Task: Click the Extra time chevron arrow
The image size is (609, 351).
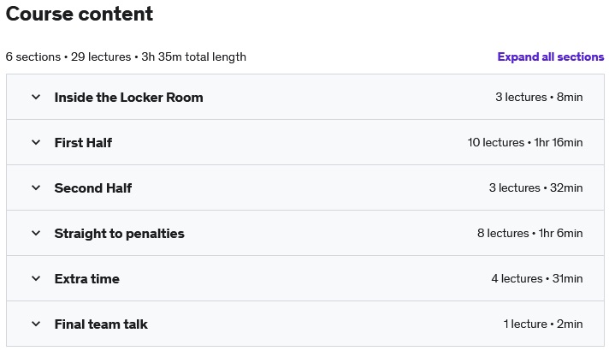Action: point(36,278)
